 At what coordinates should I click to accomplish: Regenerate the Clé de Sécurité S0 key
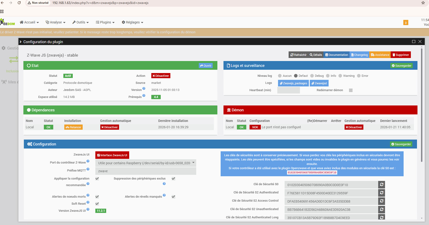pyautogui.click(x=382, y=185)
